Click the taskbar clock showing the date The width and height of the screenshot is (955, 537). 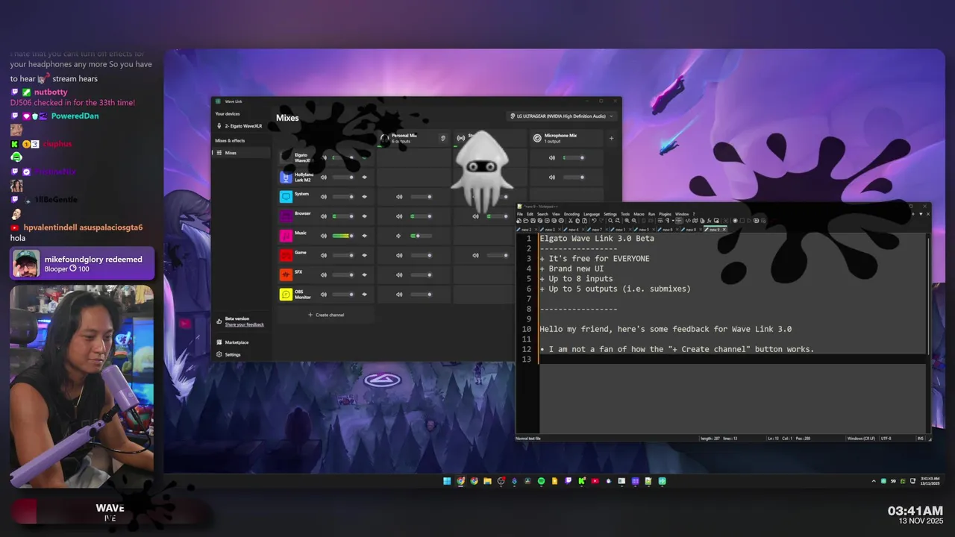(x=930, y=481)
